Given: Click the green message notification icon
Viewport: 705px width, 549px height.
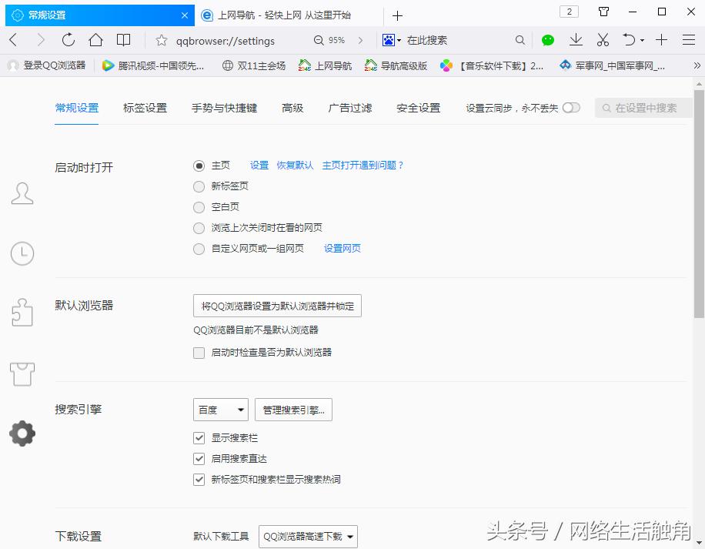Looking at the screenshot, I should pyautogui.click(x=548, y=39).
